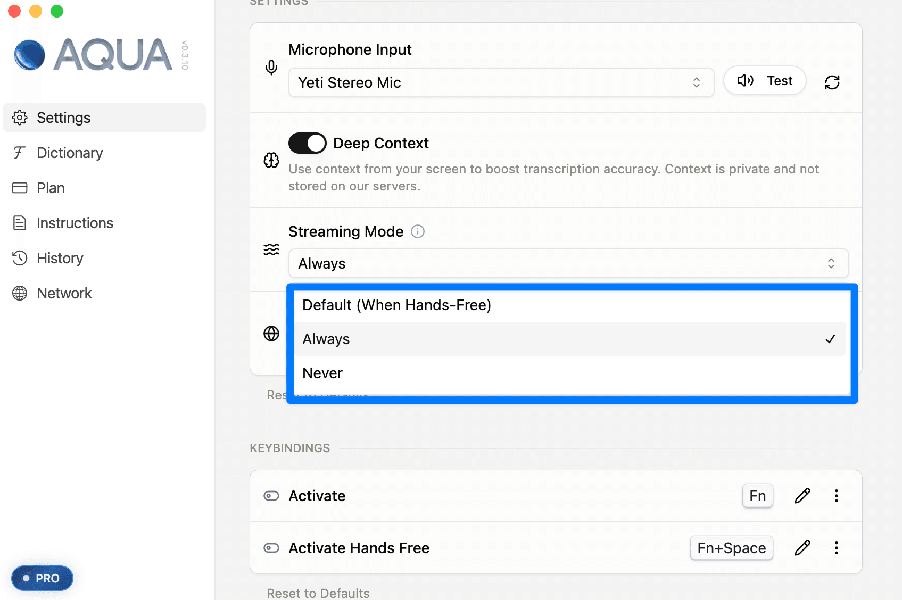902x600 pixels.
Task: Edit the Activate keybinding pencil icon
Action: click(x=802, y=496)
